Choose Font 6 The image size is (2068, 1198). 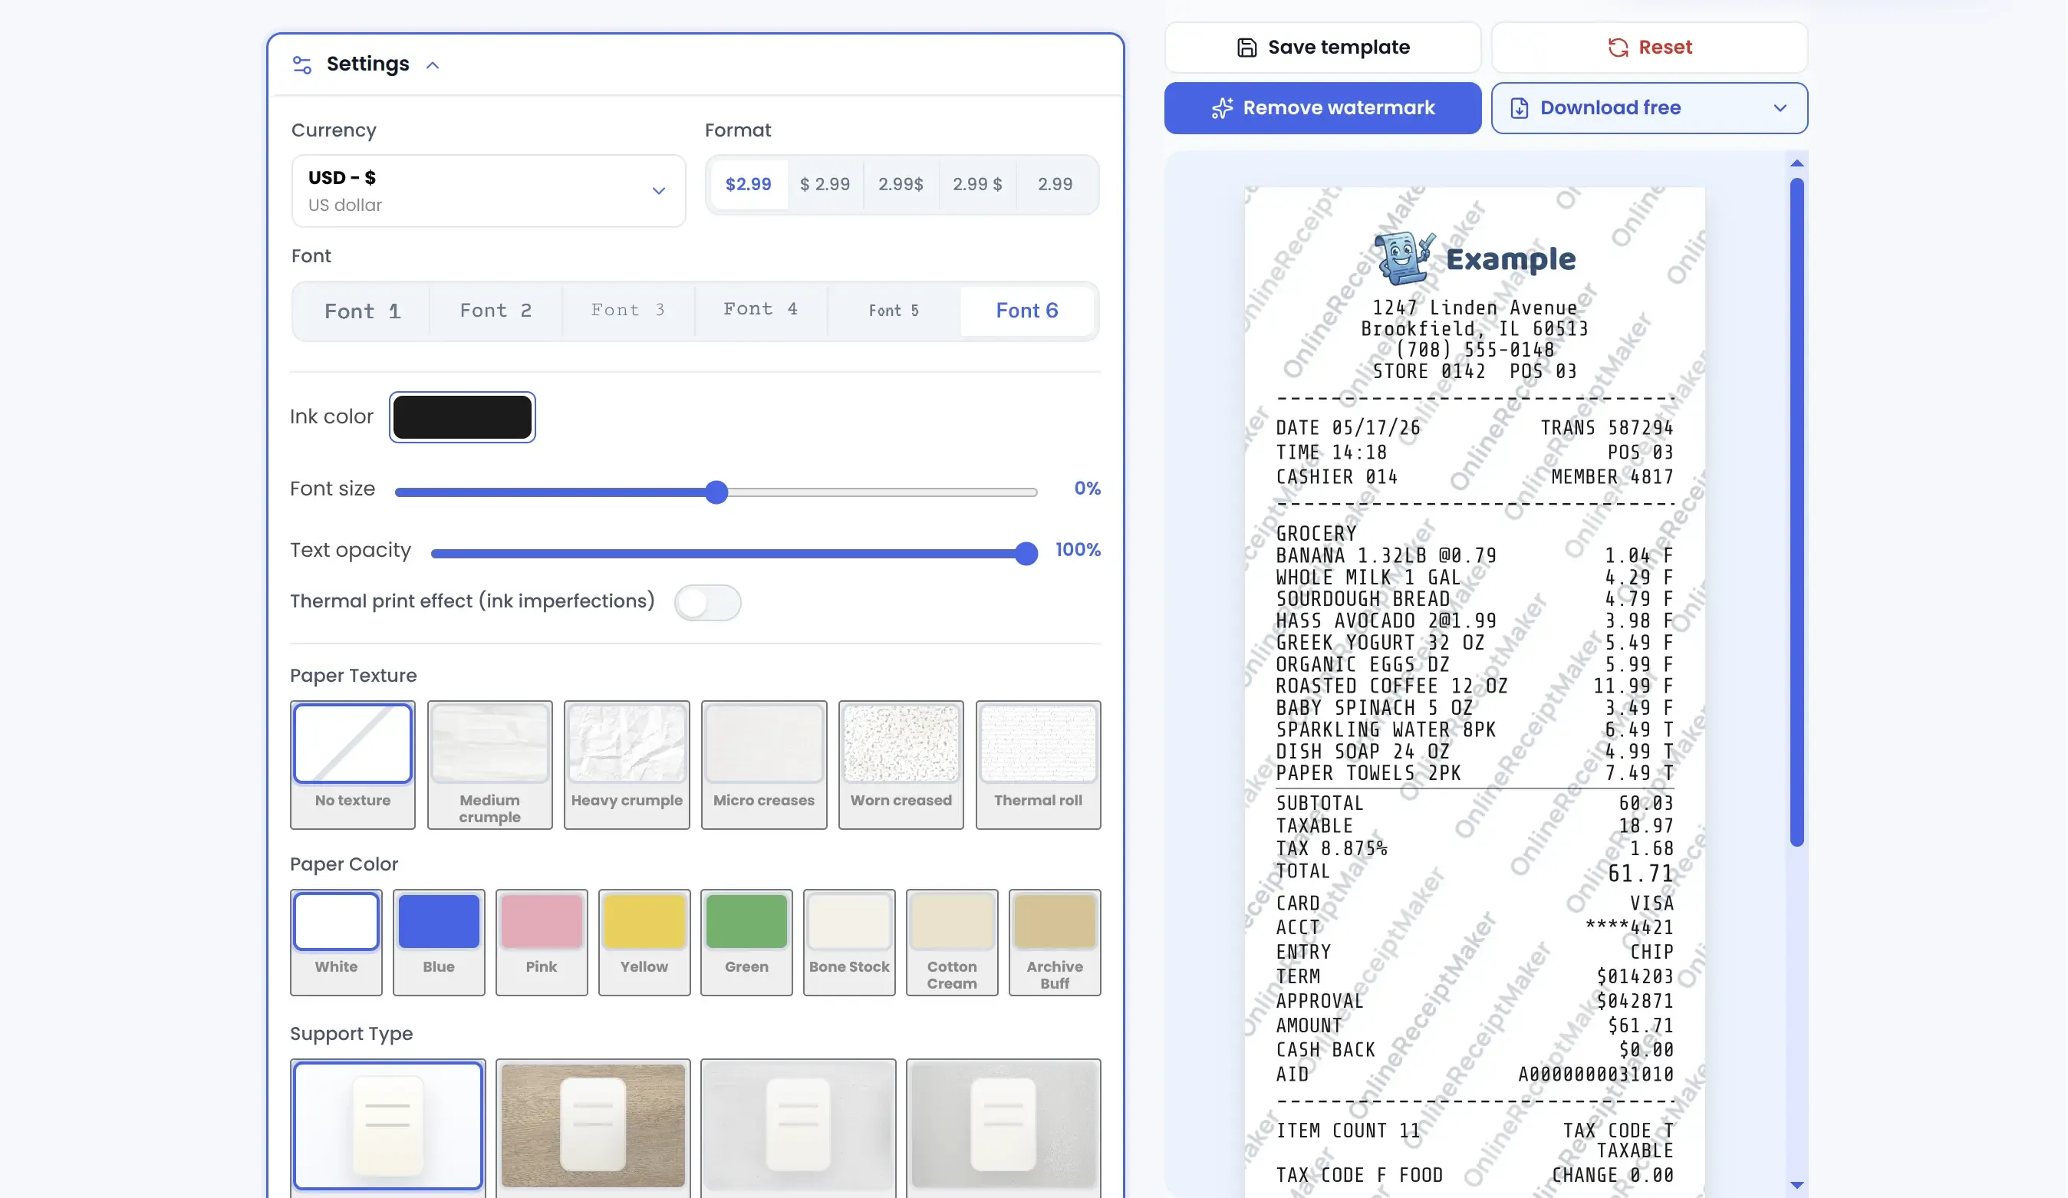click(x=1026, y=311)
